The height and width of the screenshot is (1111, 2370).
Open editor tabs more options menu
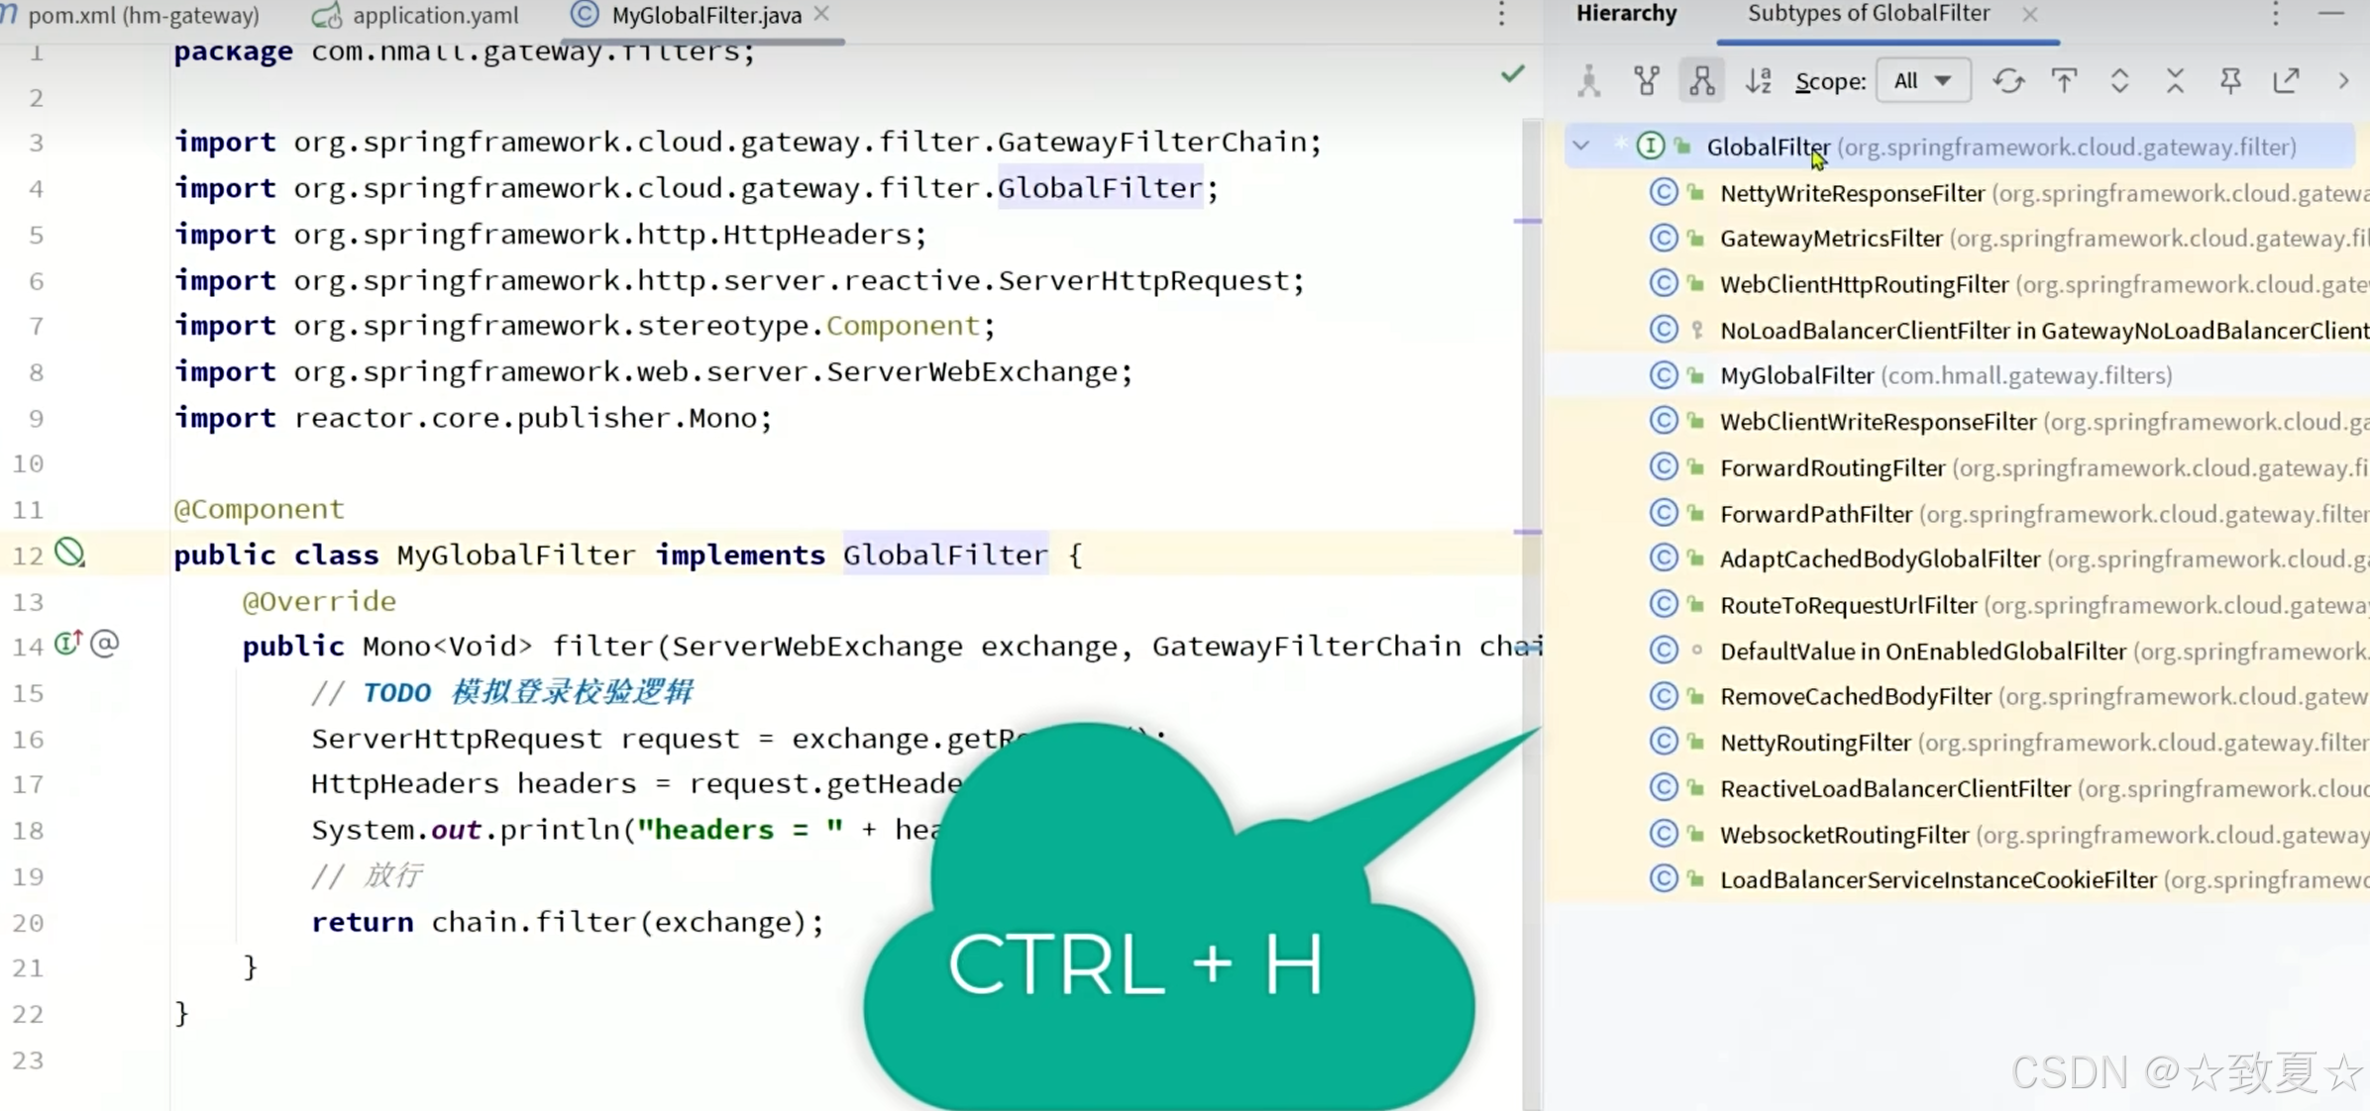[x=1502, y=15]
